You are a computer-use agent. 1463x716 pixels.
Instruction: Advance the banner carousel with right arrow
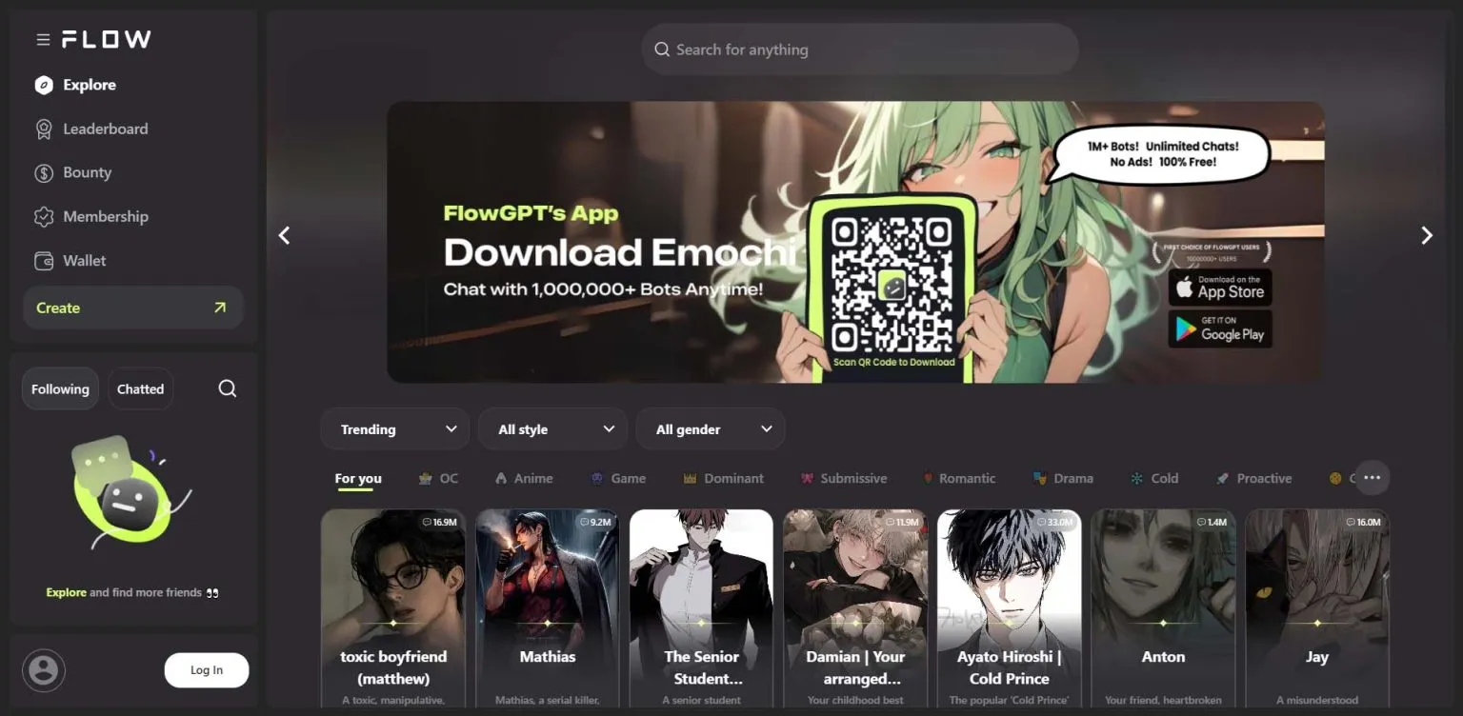pyautogui.click(x=1426, y=234)
